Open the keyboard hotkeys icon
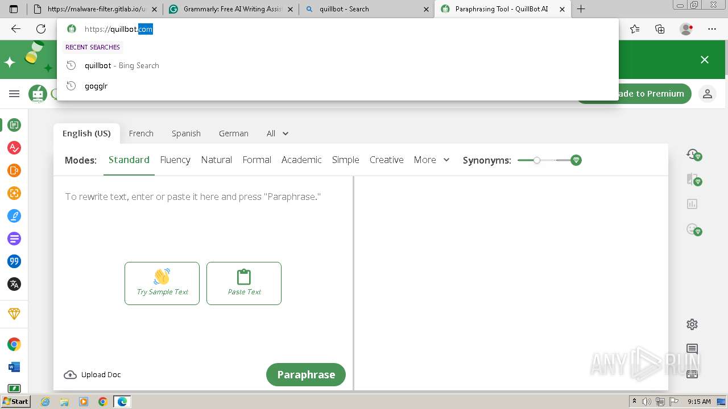Image resolution: width=728 pixels, height=409 pixels. 692,374
